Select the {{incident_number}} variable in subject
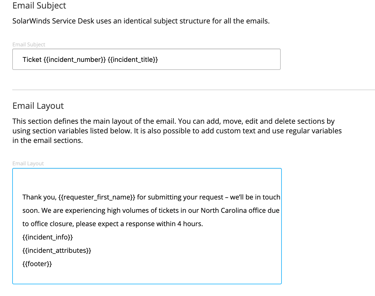Screen dimensions: 375x296 (75, 59)
